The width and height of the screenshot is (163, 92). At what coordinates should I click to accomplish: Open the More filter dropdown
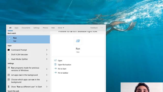[61, 28]
